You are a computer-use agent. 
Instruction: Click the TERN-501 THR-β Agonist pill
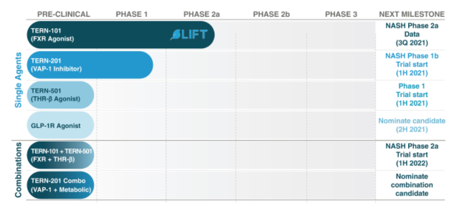pyautogui.click(x=60, y=95)
